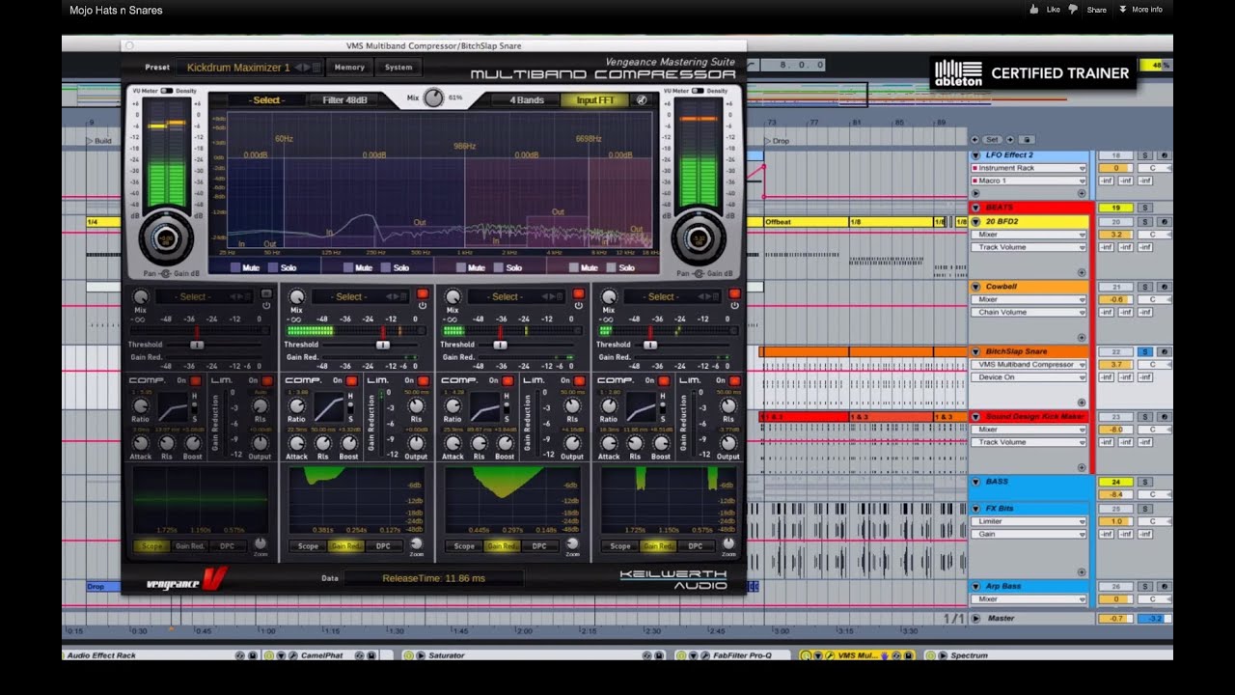This screenshot has width=1235, height=695.
Task: Toggle Solo checkbox for the first band
Action: pos(273,267)
